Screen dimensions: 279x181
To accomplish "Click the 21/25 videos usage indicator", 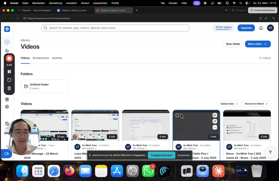I will point(224,27).
